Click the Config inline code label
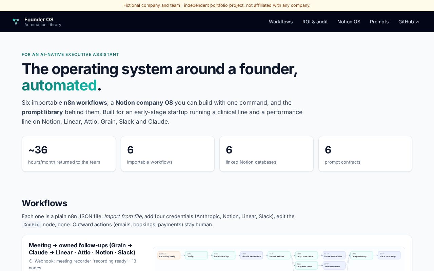This screenshot has width=434, height=271. coord(32,225)
